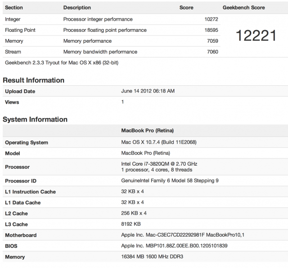Click the integer score 10272
This screenshot has width=288, height=268.
211,19
